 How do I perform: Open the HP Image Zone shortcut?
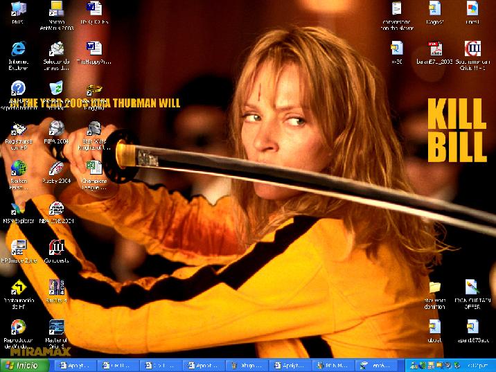[19, 247]
